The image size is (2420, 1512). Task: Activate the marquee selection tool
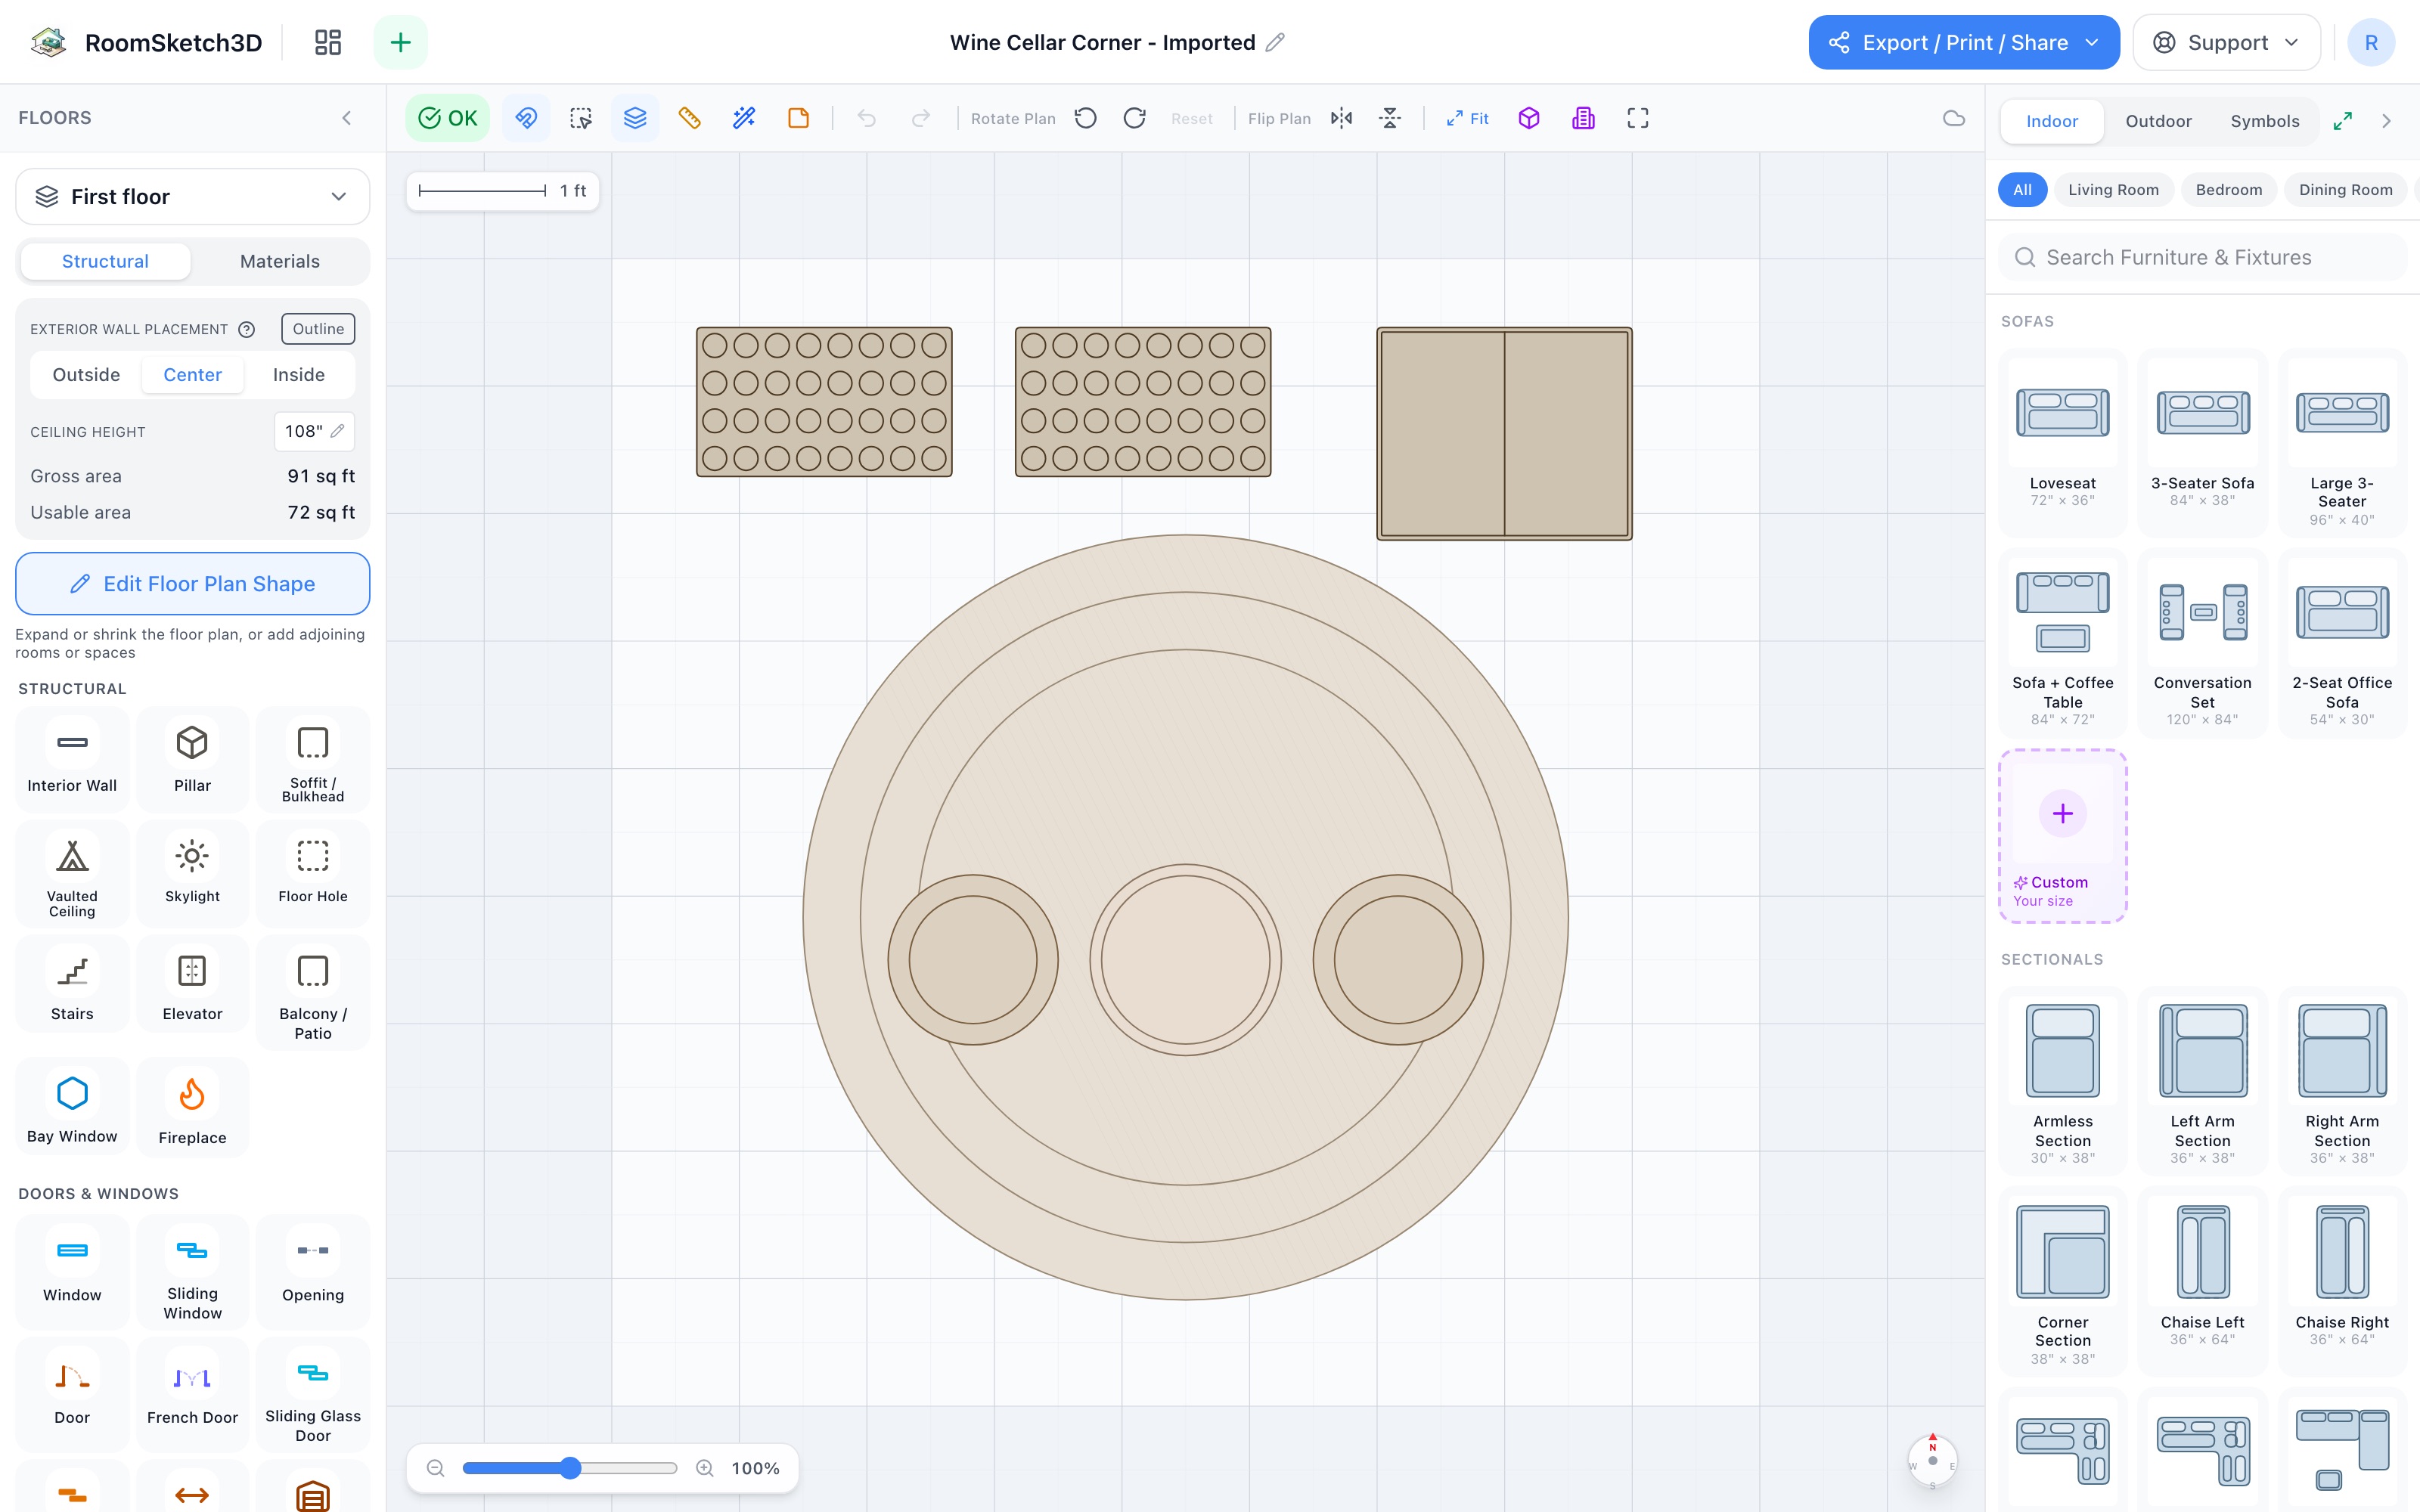coord(581,118)
